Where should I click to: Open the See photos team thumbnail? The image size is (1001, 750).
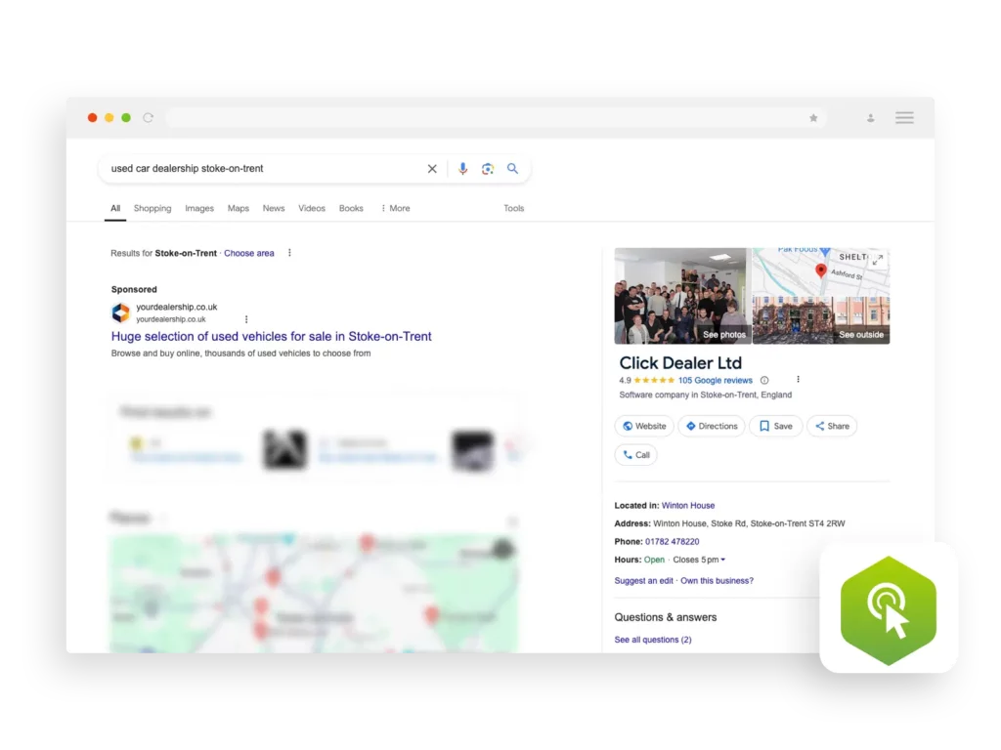tap(680, 296)
